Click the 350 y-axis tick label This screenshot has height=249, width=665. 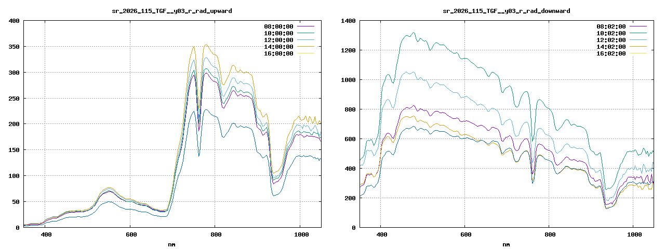coord(14,47)
